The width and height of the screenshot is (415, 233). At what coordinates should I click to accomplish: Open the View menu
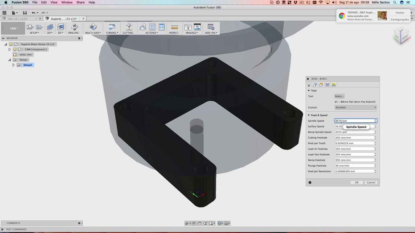click(54, 2)
